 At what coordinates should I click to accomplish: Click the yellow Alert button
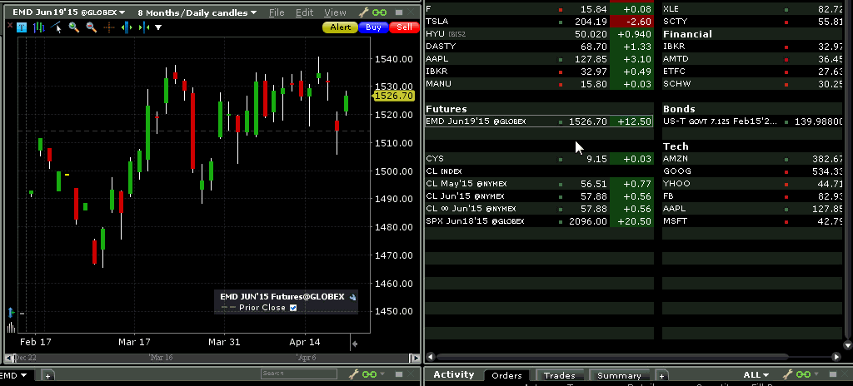tap(340, 27)
